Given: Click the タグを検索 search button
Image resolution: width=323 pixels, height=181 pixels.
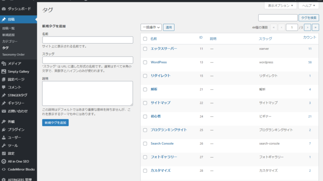Looking at the screenshot, I should 309,18.
